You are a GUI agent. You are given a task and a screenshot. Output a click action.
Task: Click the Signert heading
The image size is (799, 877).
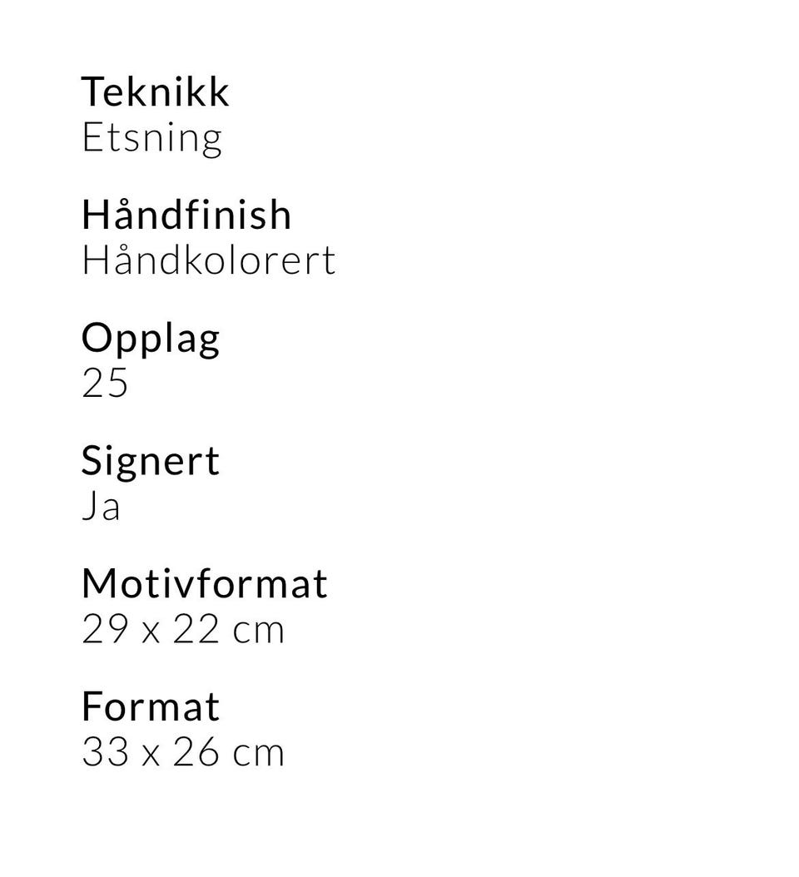pos(151,463)
